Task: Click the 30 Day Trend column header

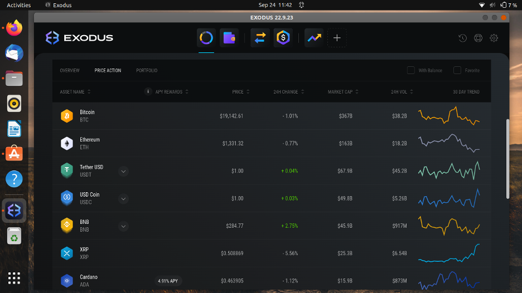Action: (466, 92)
